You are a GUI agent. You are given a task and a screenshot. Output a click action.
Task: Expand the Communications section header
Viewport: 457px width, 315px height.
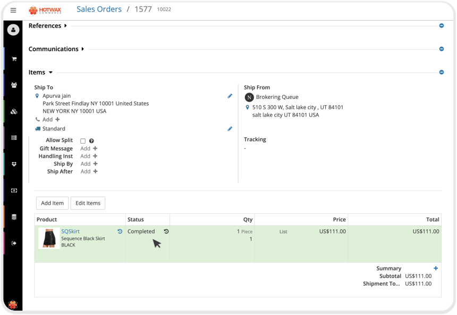click(56, 49)
